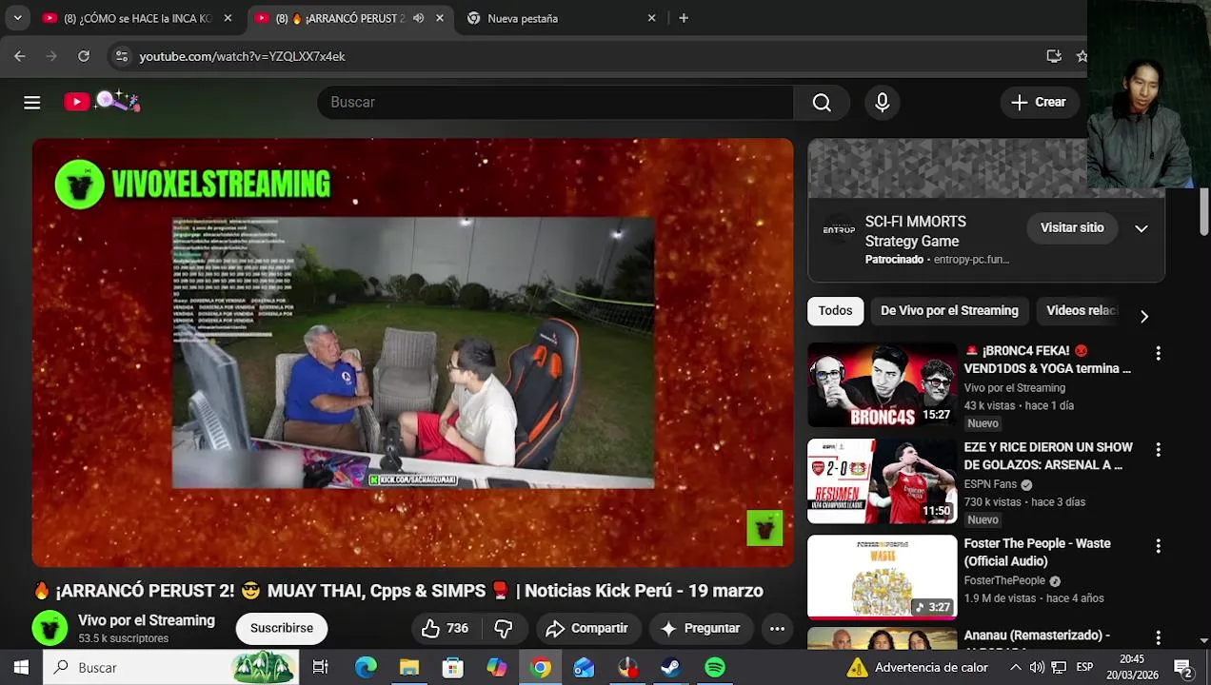Open File Explorer from the taskbar
1211x685 pixels.
(x=409, y=667)
